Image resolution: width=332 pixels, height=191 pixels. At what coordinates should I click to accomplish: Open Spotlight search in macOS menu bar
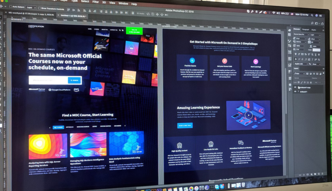tap(312, 15)
